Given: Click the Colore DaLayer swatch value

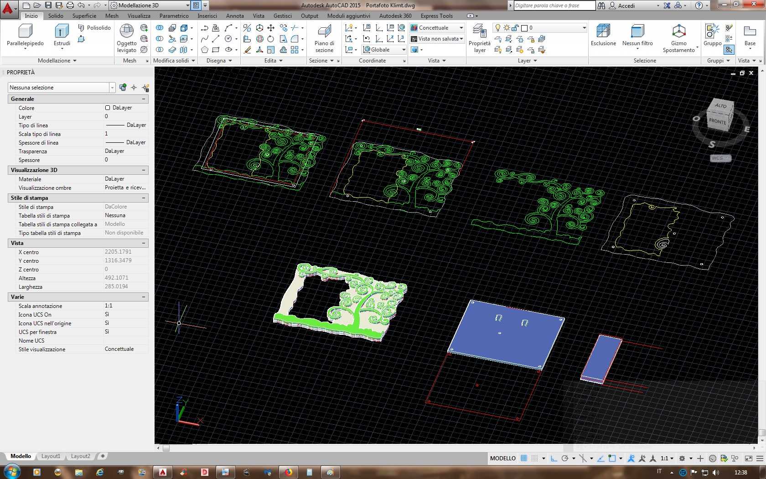Looking at the screenshot, I should 119,108.
